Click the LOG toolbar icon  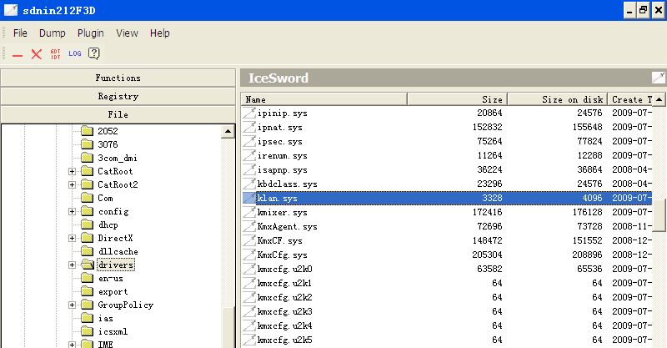click(75, 54)
